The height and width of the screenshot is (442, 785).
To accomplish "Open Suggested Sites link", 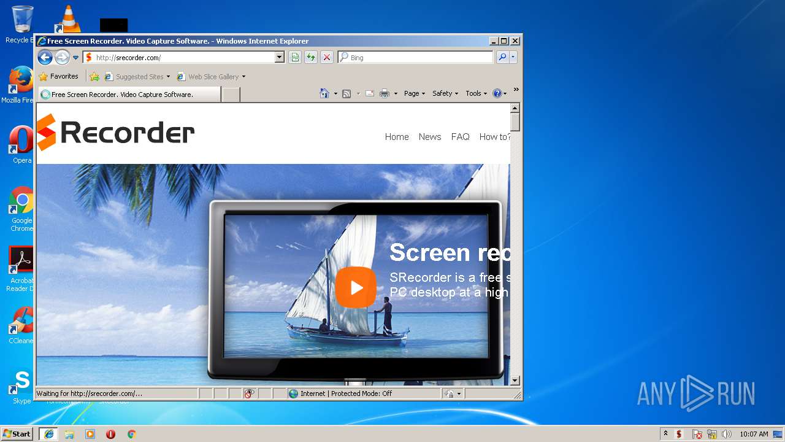I will pyautogui.click(x=137, y=77).
